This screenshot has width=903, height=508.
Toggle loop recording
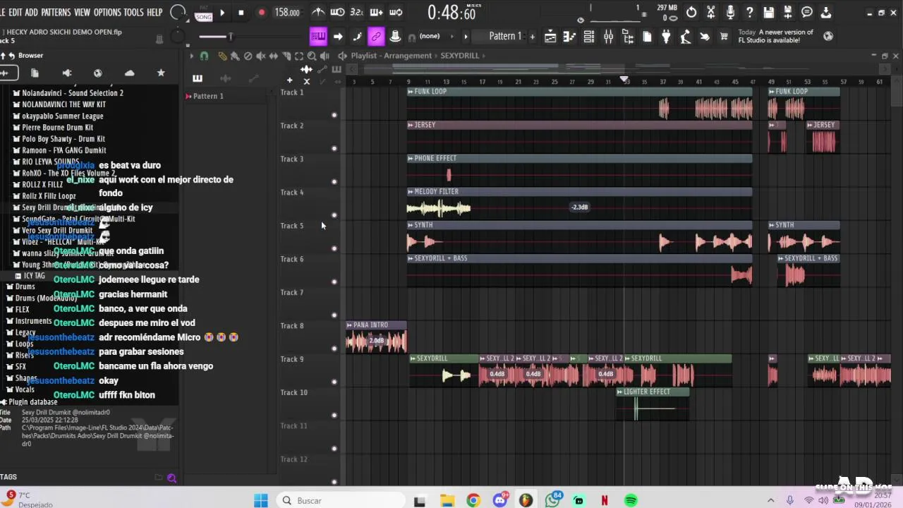[396, 13]
